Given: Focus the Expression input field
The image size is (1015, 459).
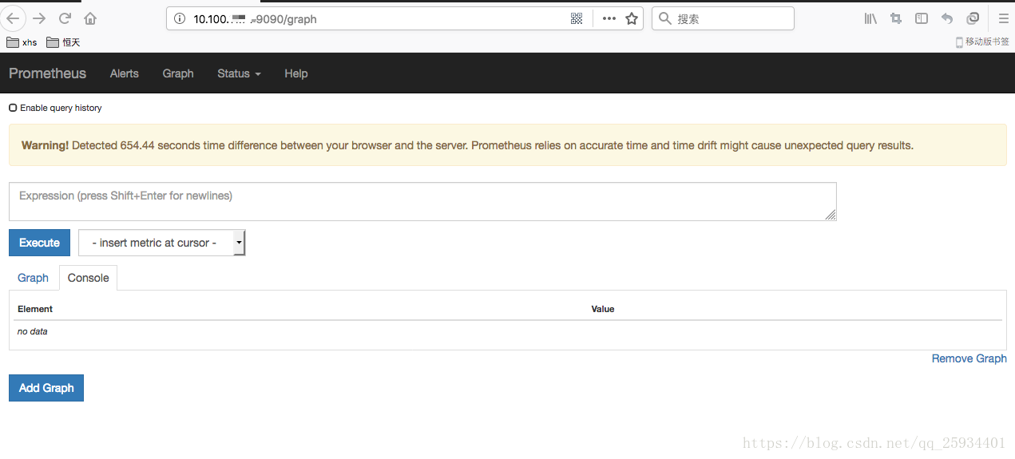Looking at the screenshot, I should click(x=422, y=201).
